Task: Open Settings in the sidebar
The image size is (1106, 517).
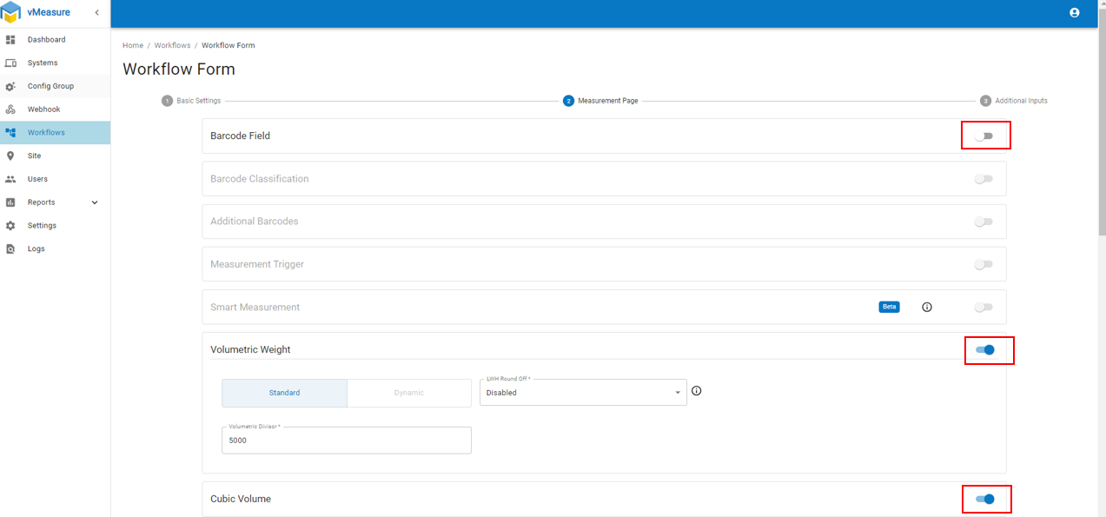Action: 55,225
